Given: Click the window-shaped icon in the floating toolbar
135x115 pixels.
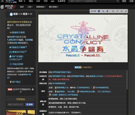Looking at the screenshot, I should coord(113,11).
